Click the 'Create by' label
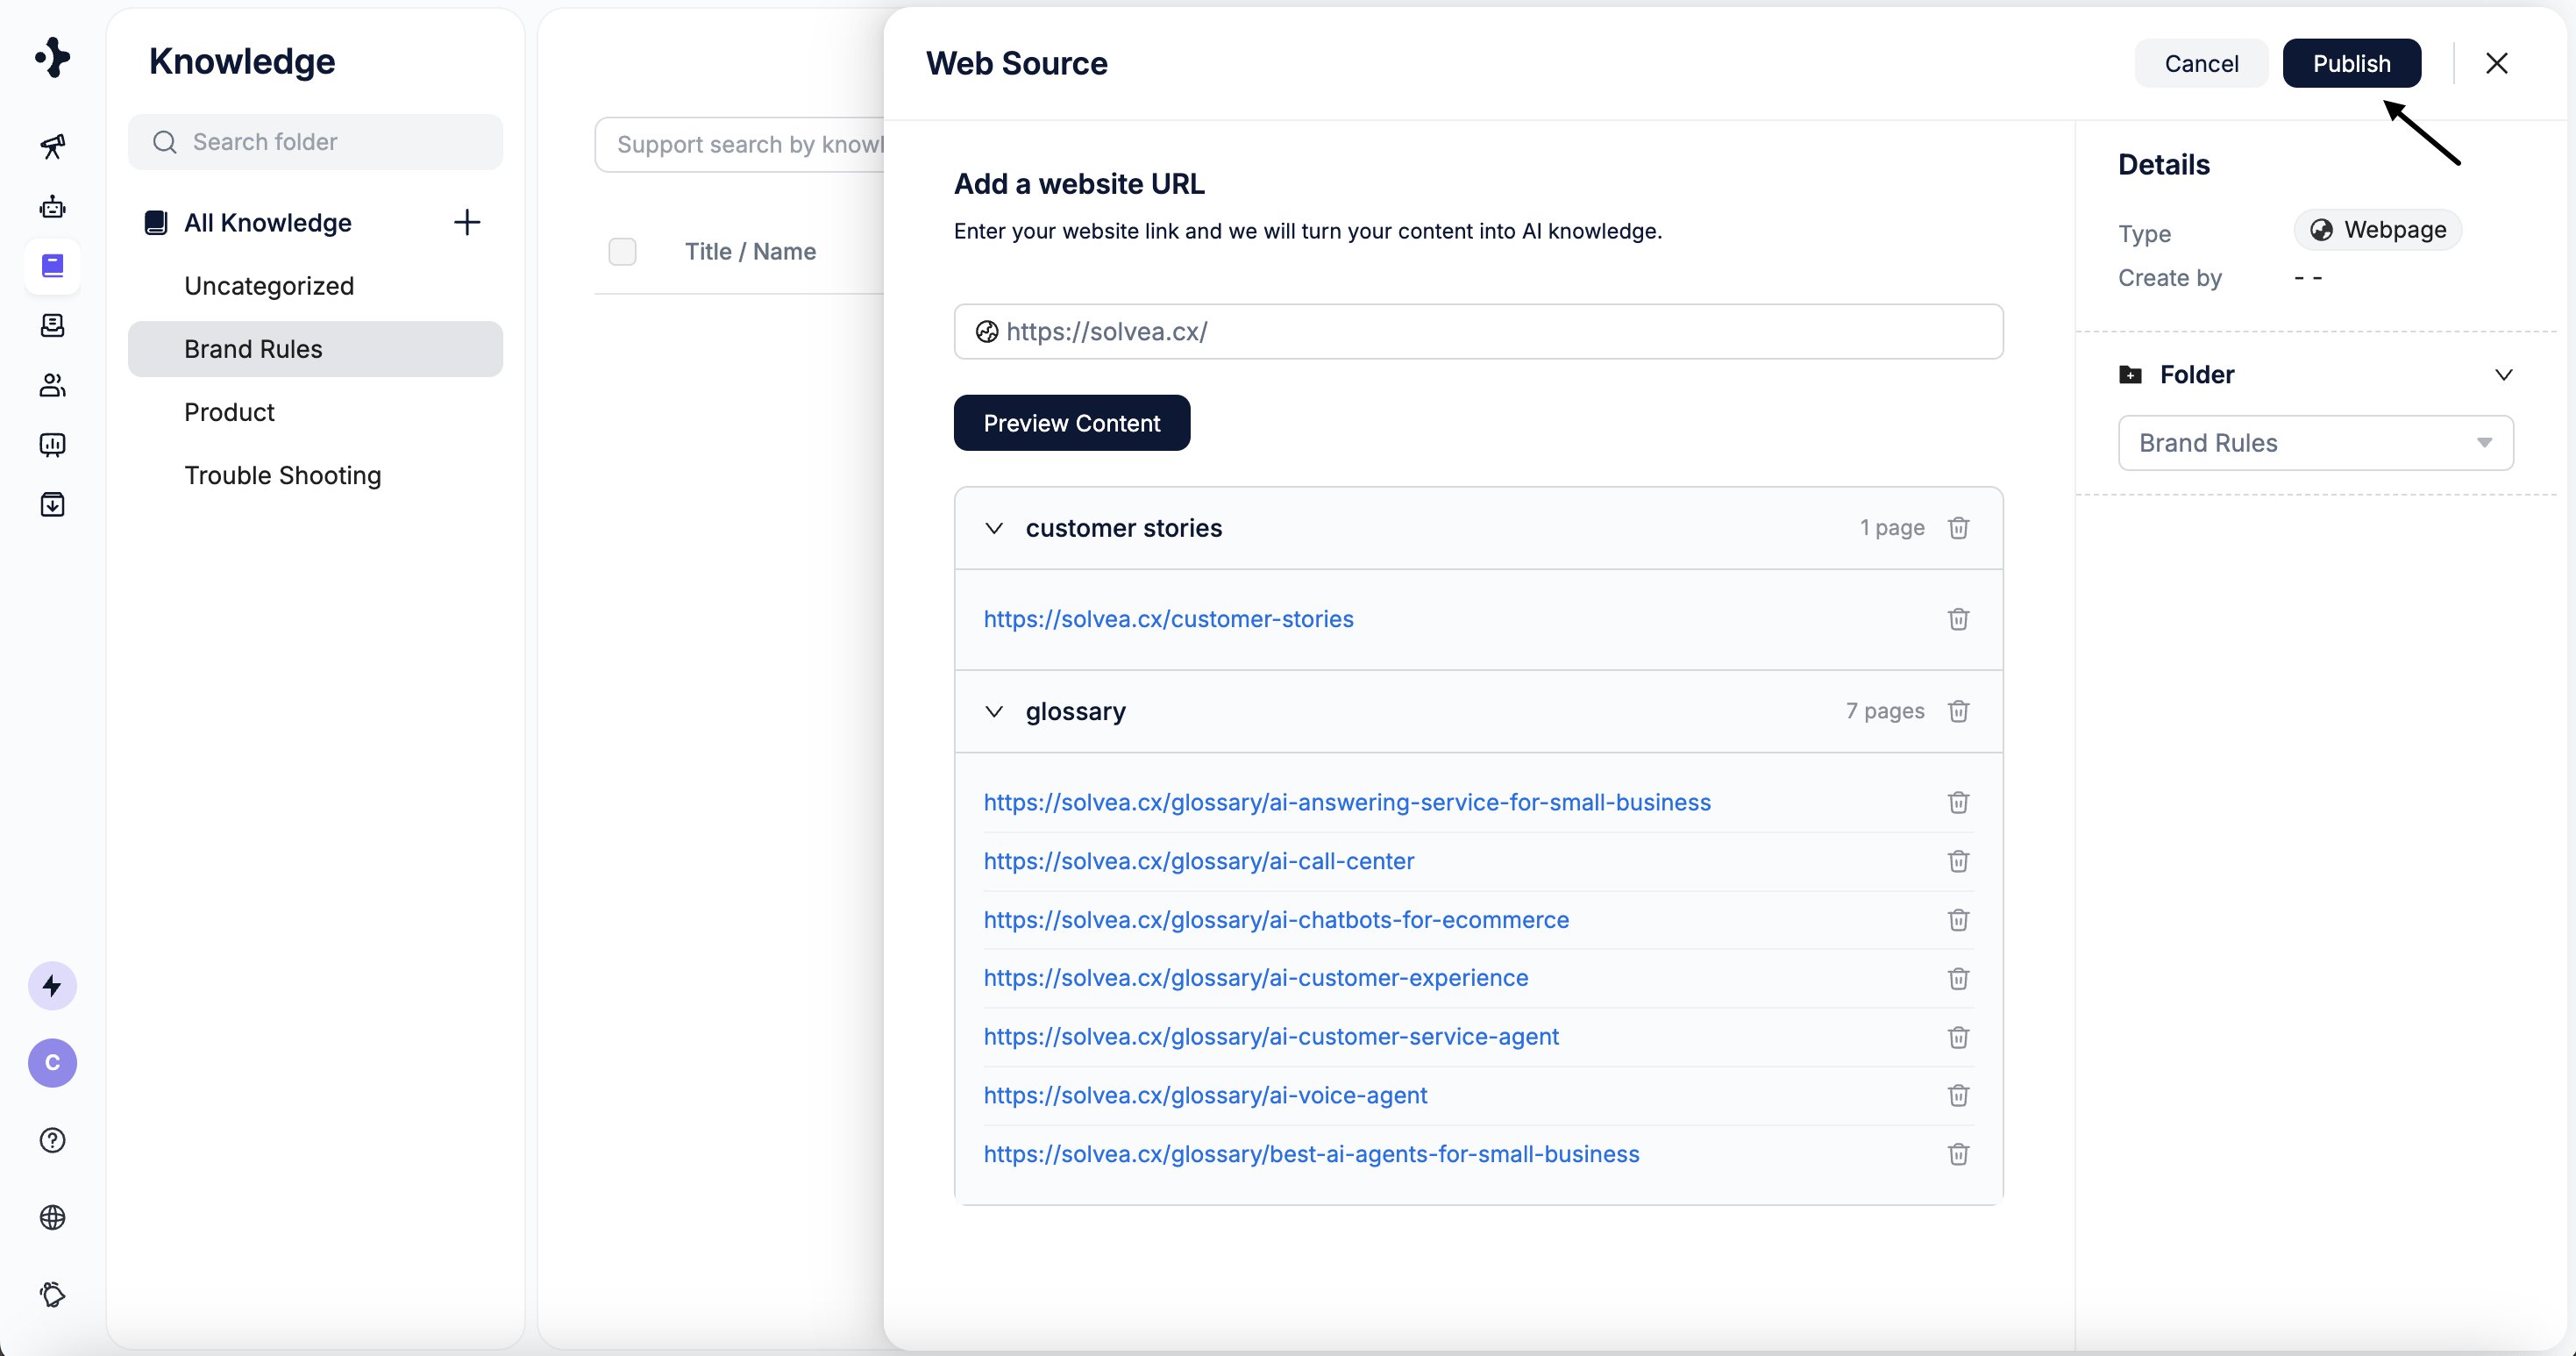The height and width of the screenshot is (1356, 2576). (2169, 278)
